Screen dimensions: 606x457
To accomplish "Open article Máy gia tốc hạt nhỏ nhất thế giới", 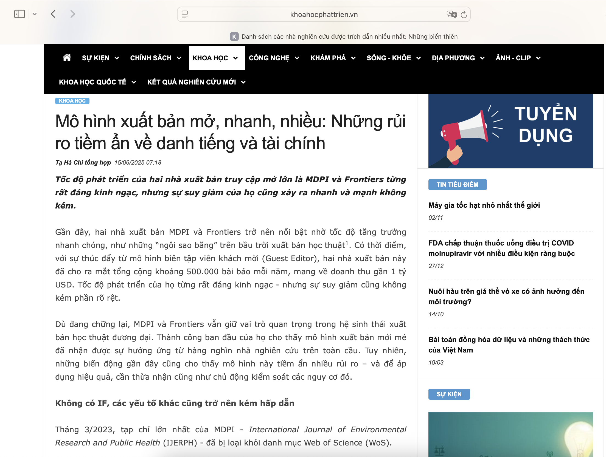I will coord(484,205).
